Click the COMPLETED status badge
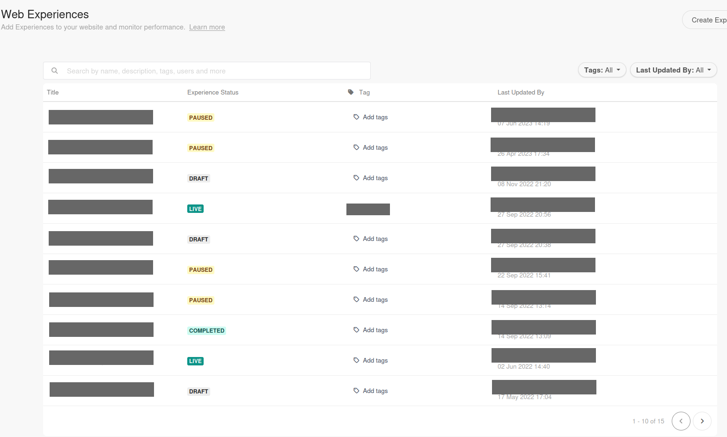Screen dimensions: 727x437 (206, 330)
